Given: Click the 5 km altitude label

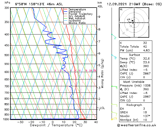Looking at the screenshot, I should click(x=99, y=65).
